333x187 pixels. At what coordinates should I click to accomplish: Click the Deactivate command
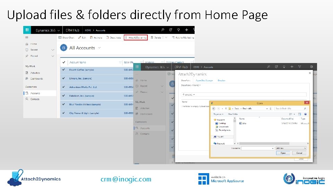click(x=114, y=37)
